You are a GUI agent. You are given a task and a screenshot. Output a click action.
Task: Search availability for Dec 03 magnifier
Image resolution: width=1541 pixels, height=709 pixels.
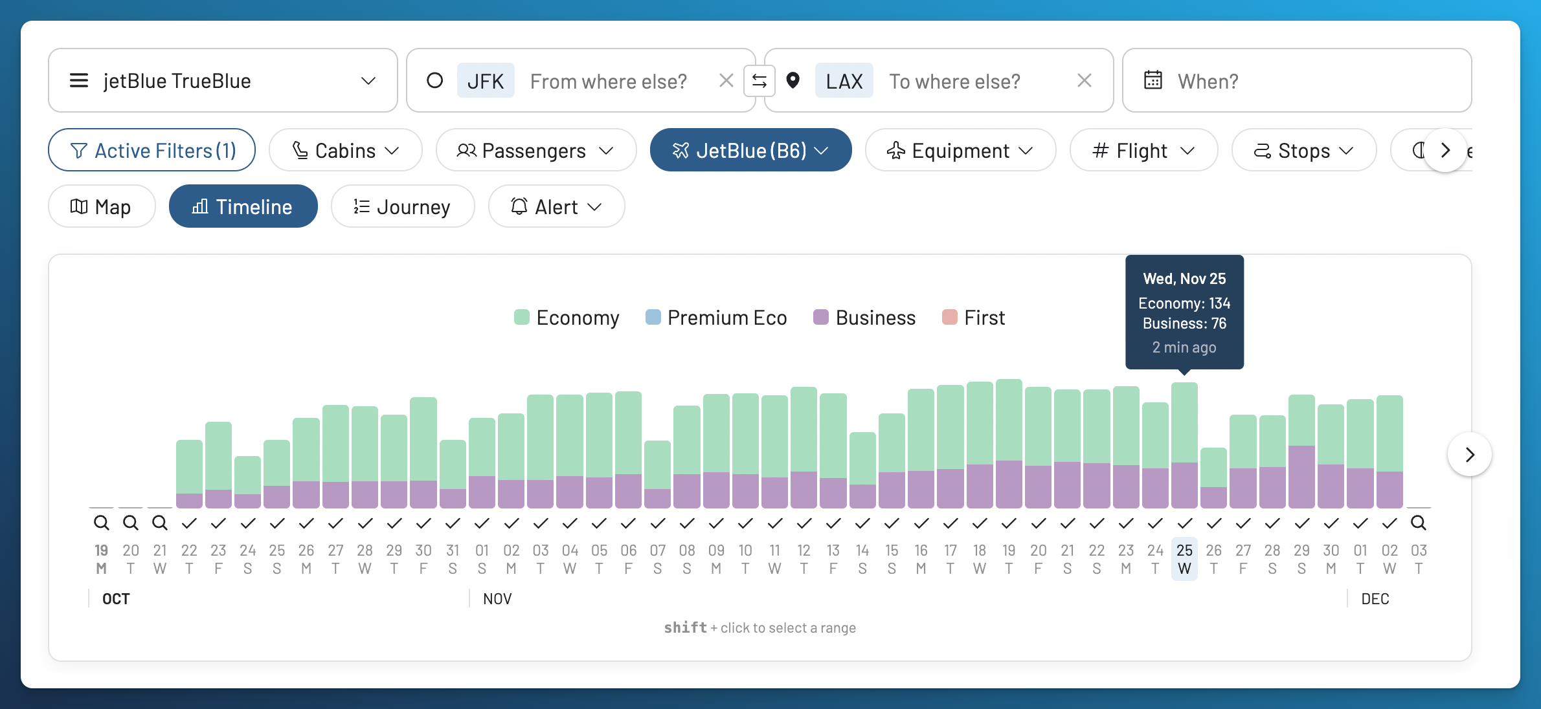point(1419,522)
